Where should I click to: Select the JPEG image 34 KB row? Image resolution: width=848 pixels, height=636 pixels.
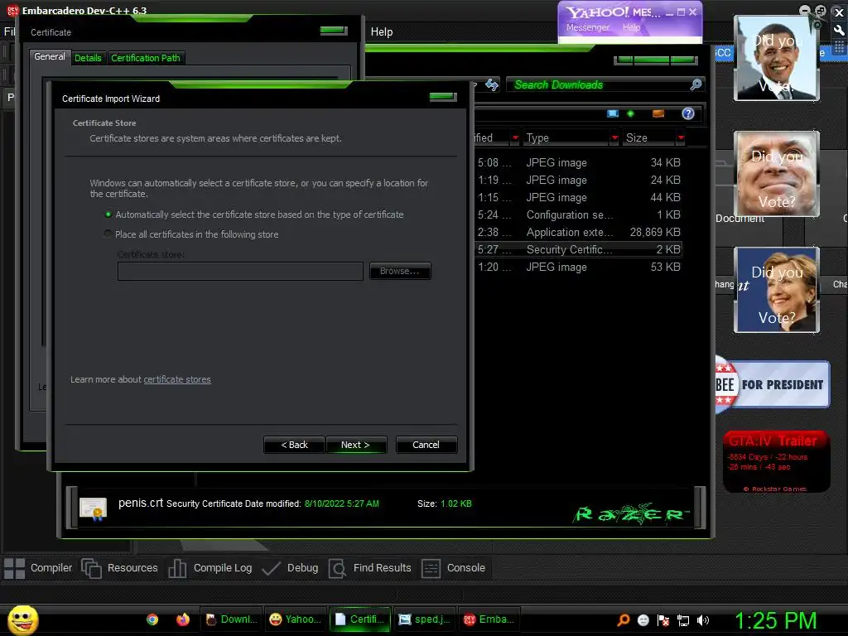(x=577, y=163)
